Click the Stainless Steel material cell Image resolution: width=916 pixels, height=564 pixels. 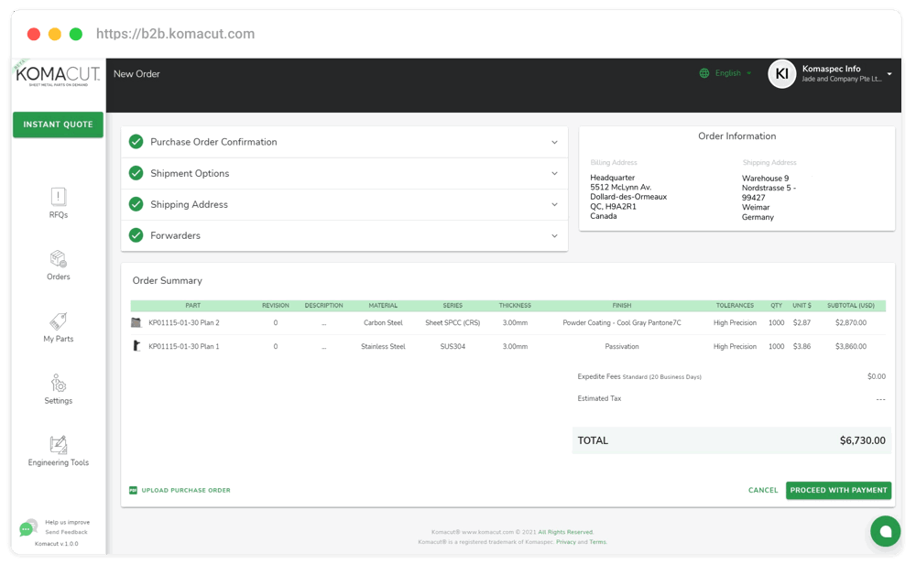click(383, 346)
